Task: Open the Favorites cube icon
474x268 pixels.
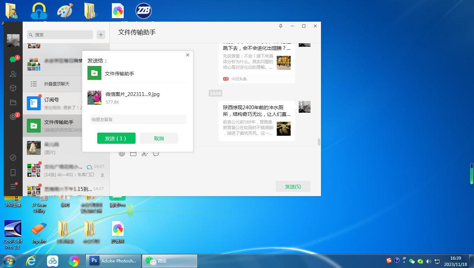Action: 13,88
